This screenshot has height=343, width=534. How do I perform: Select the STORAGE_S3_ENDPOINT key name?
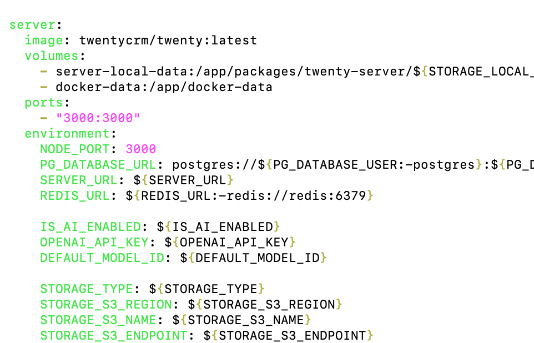[114, 336]
